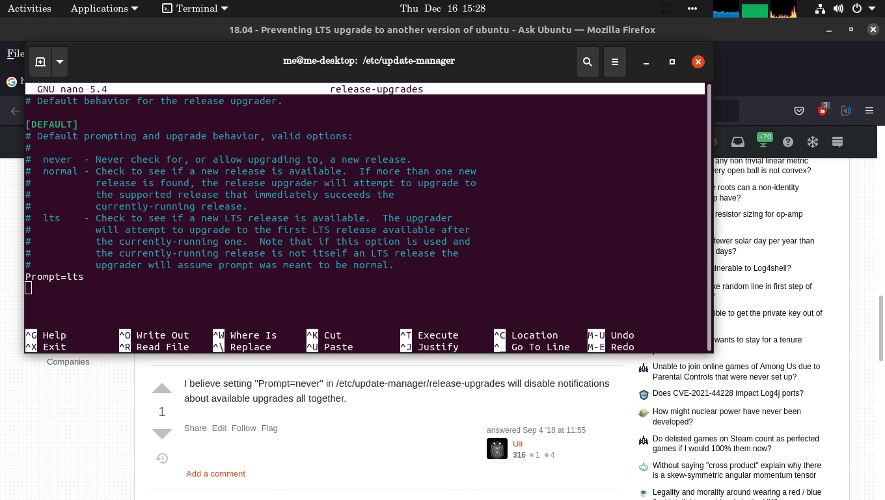The image size is (885, 500).
Task: Click Uli's avatar thumbnail
Action: click(497, 449)
